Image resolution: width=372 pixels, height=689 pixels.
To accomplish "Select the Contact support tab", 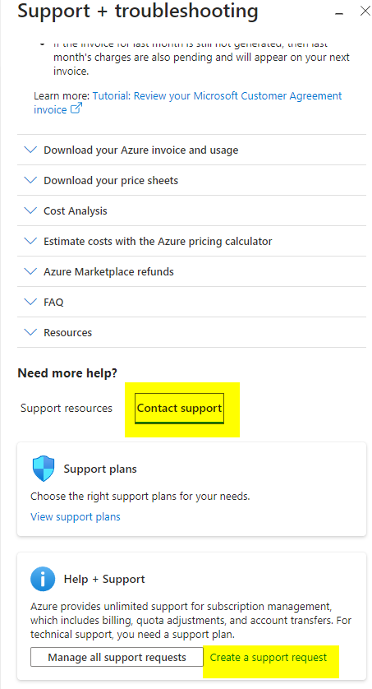I will click(179, 408).
